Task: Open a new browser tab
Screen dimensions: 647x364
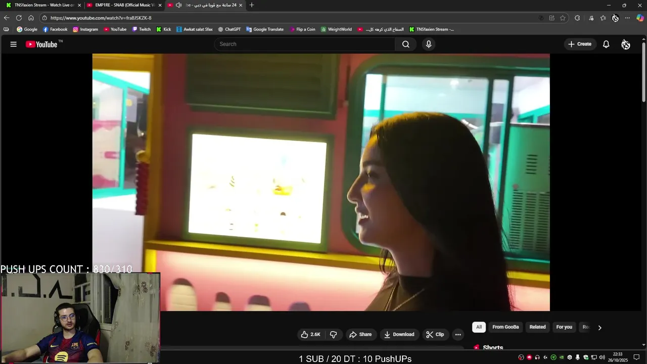Action: tap(252, 5)
